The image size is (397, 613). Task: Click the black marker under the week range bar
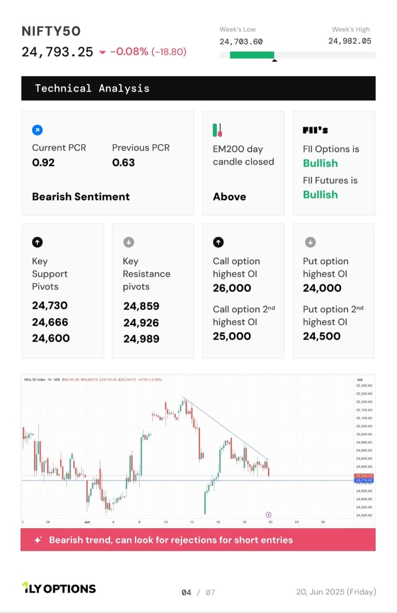pyautogui.click(x=275, y=60)
